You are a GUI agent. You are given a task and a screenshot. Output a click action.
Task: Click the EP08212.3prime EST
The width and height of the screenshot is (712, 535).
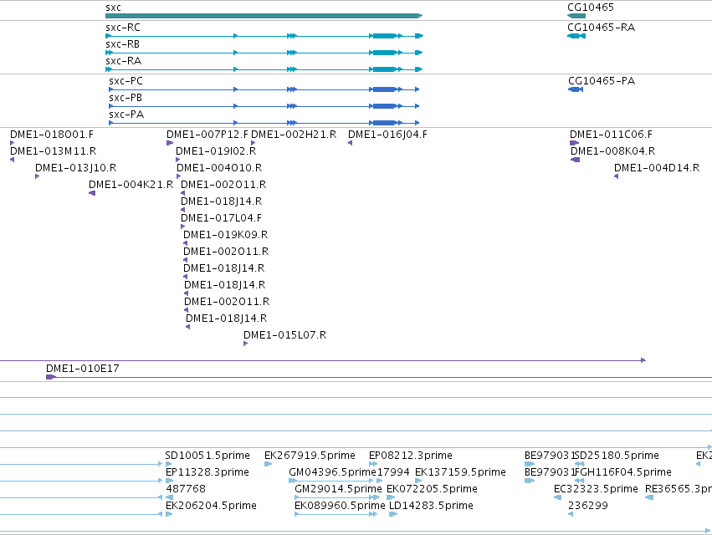click(373, 464)
